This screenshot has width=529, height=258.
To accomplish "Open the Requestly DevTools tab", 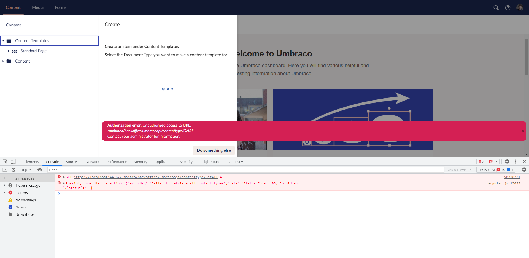I will click(235, 162).
